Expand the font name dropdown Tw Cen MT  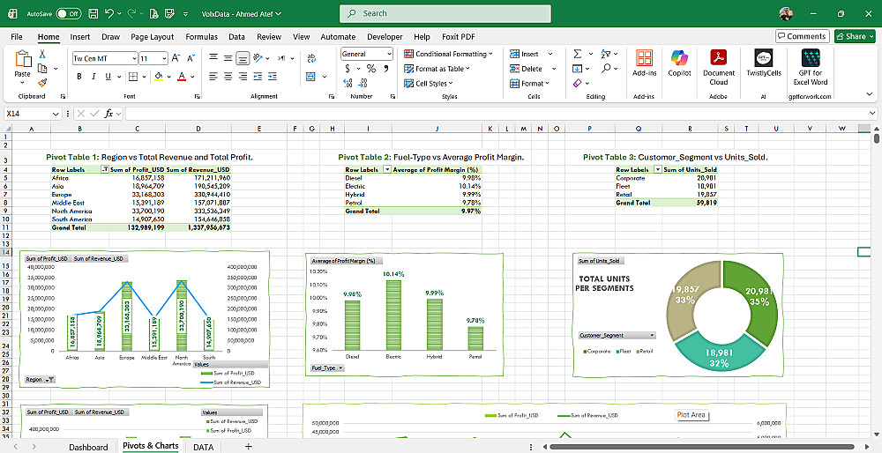click(133, 58)
